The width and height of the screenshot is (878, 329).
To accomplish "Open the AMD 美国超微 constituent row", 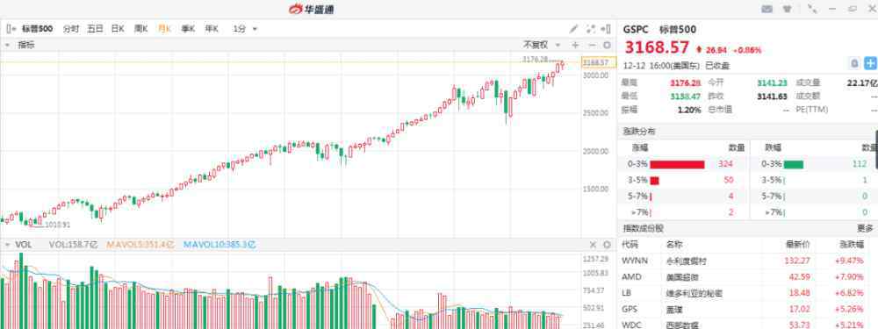I will tap(747, 277).
